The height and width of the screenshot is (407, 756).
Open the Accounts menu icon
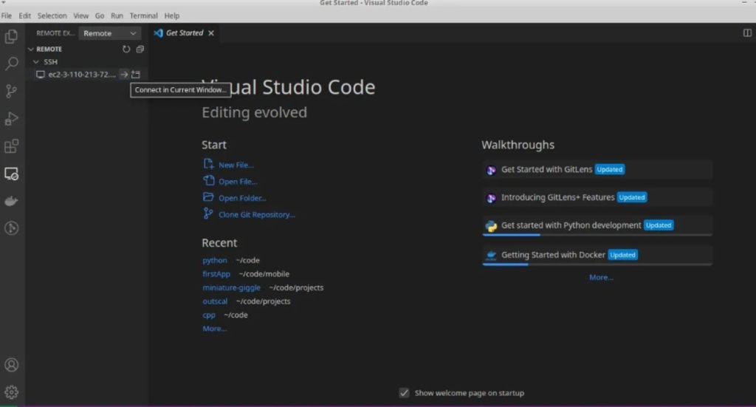[x=12, y=365]
